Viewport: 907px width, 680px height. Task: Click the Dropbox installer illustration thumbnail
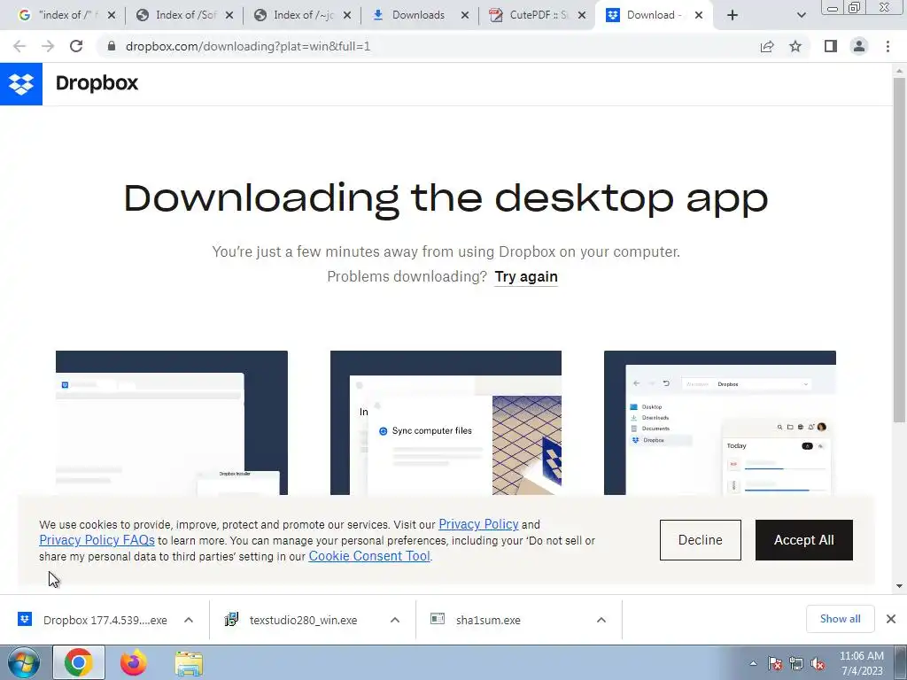(172, 422)
